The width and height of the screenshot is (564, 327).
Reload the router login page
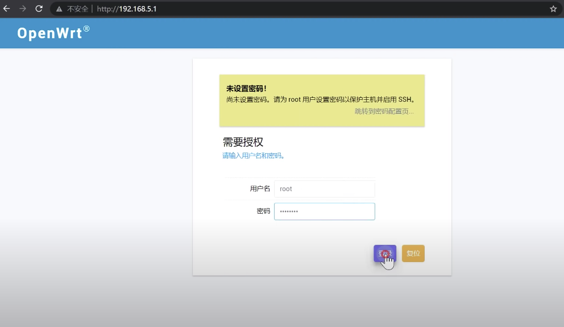[x=39, y=9]
